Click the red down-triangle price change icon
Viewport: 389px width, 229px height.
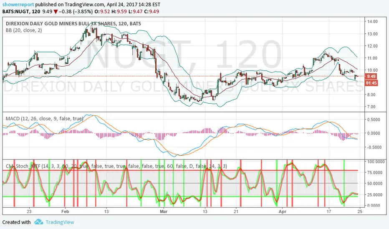[56, 11]
